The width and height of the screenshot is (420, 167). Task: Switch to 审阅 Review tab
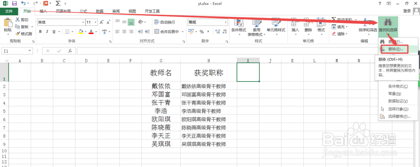[116, 11]
